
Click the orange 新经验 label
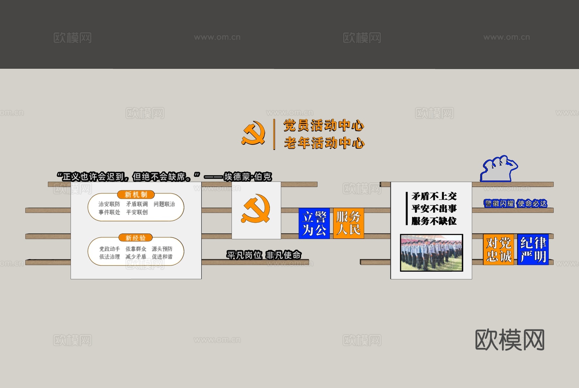pos(135,238)
